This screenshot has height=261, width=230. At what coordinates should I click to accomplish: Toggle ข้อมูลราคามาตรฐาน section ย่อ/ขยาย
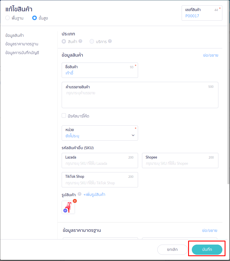(x=210, y=230)
